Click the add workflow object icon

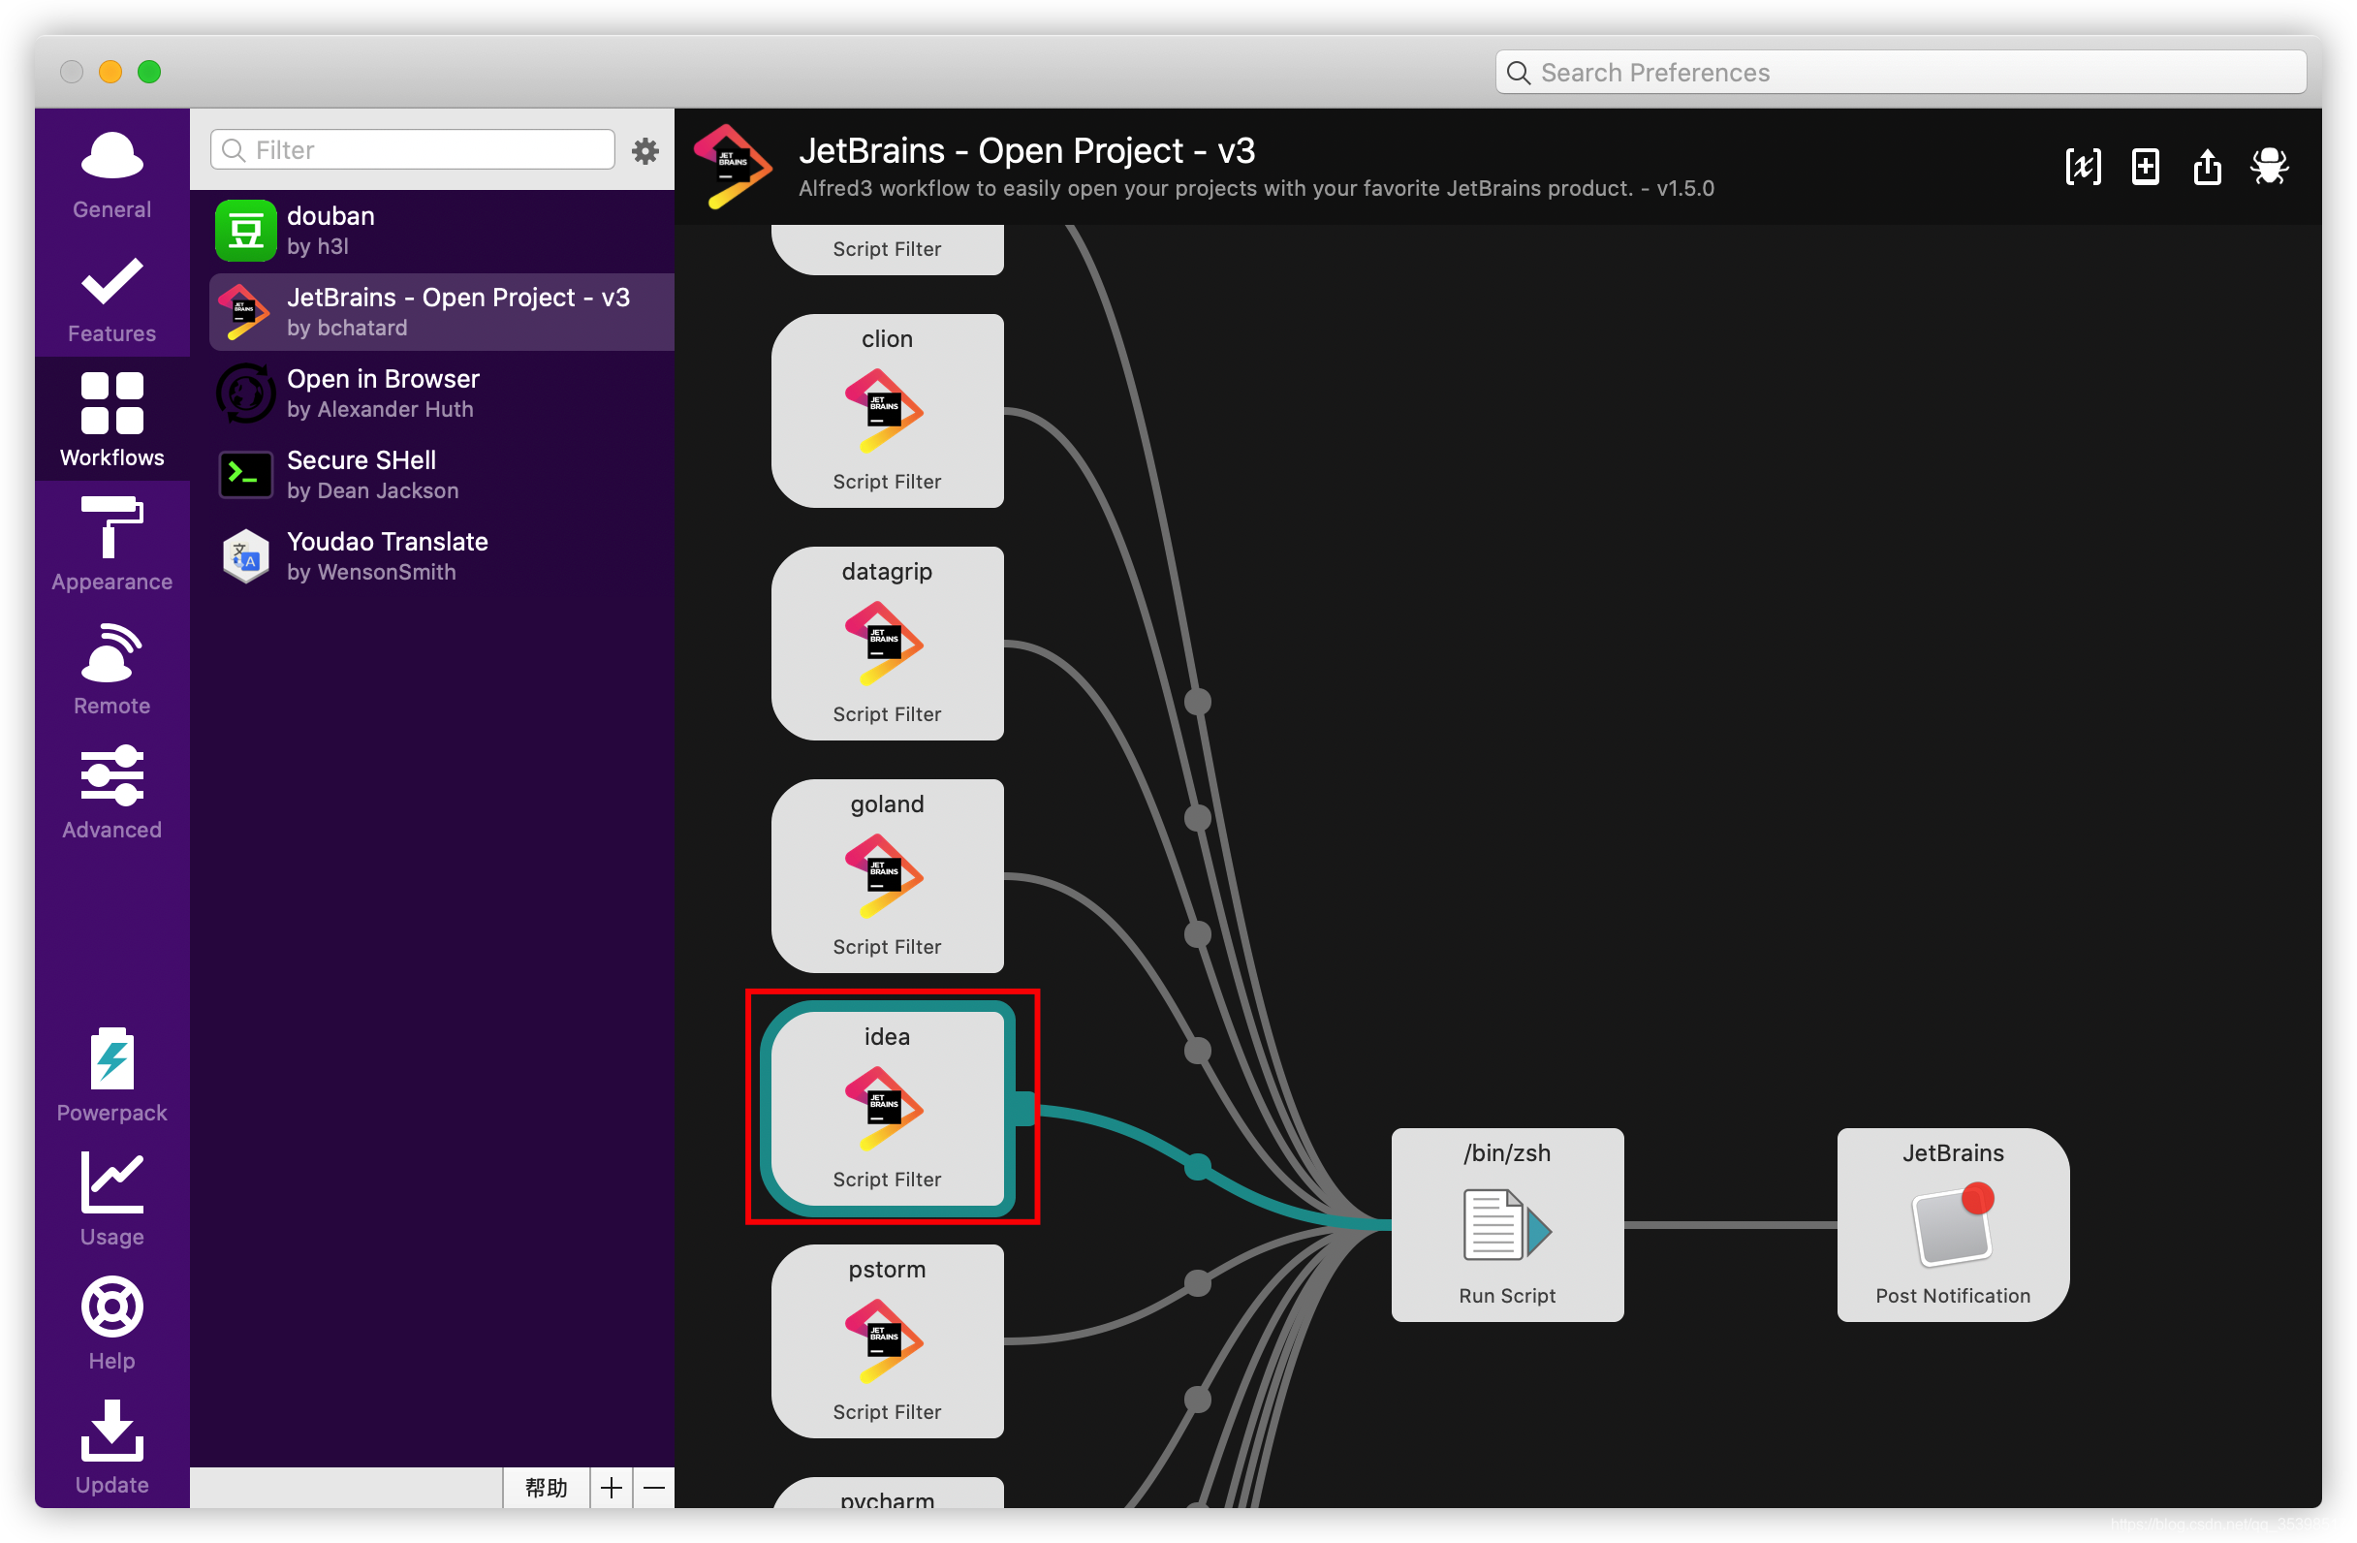(x=2145, y=167)
